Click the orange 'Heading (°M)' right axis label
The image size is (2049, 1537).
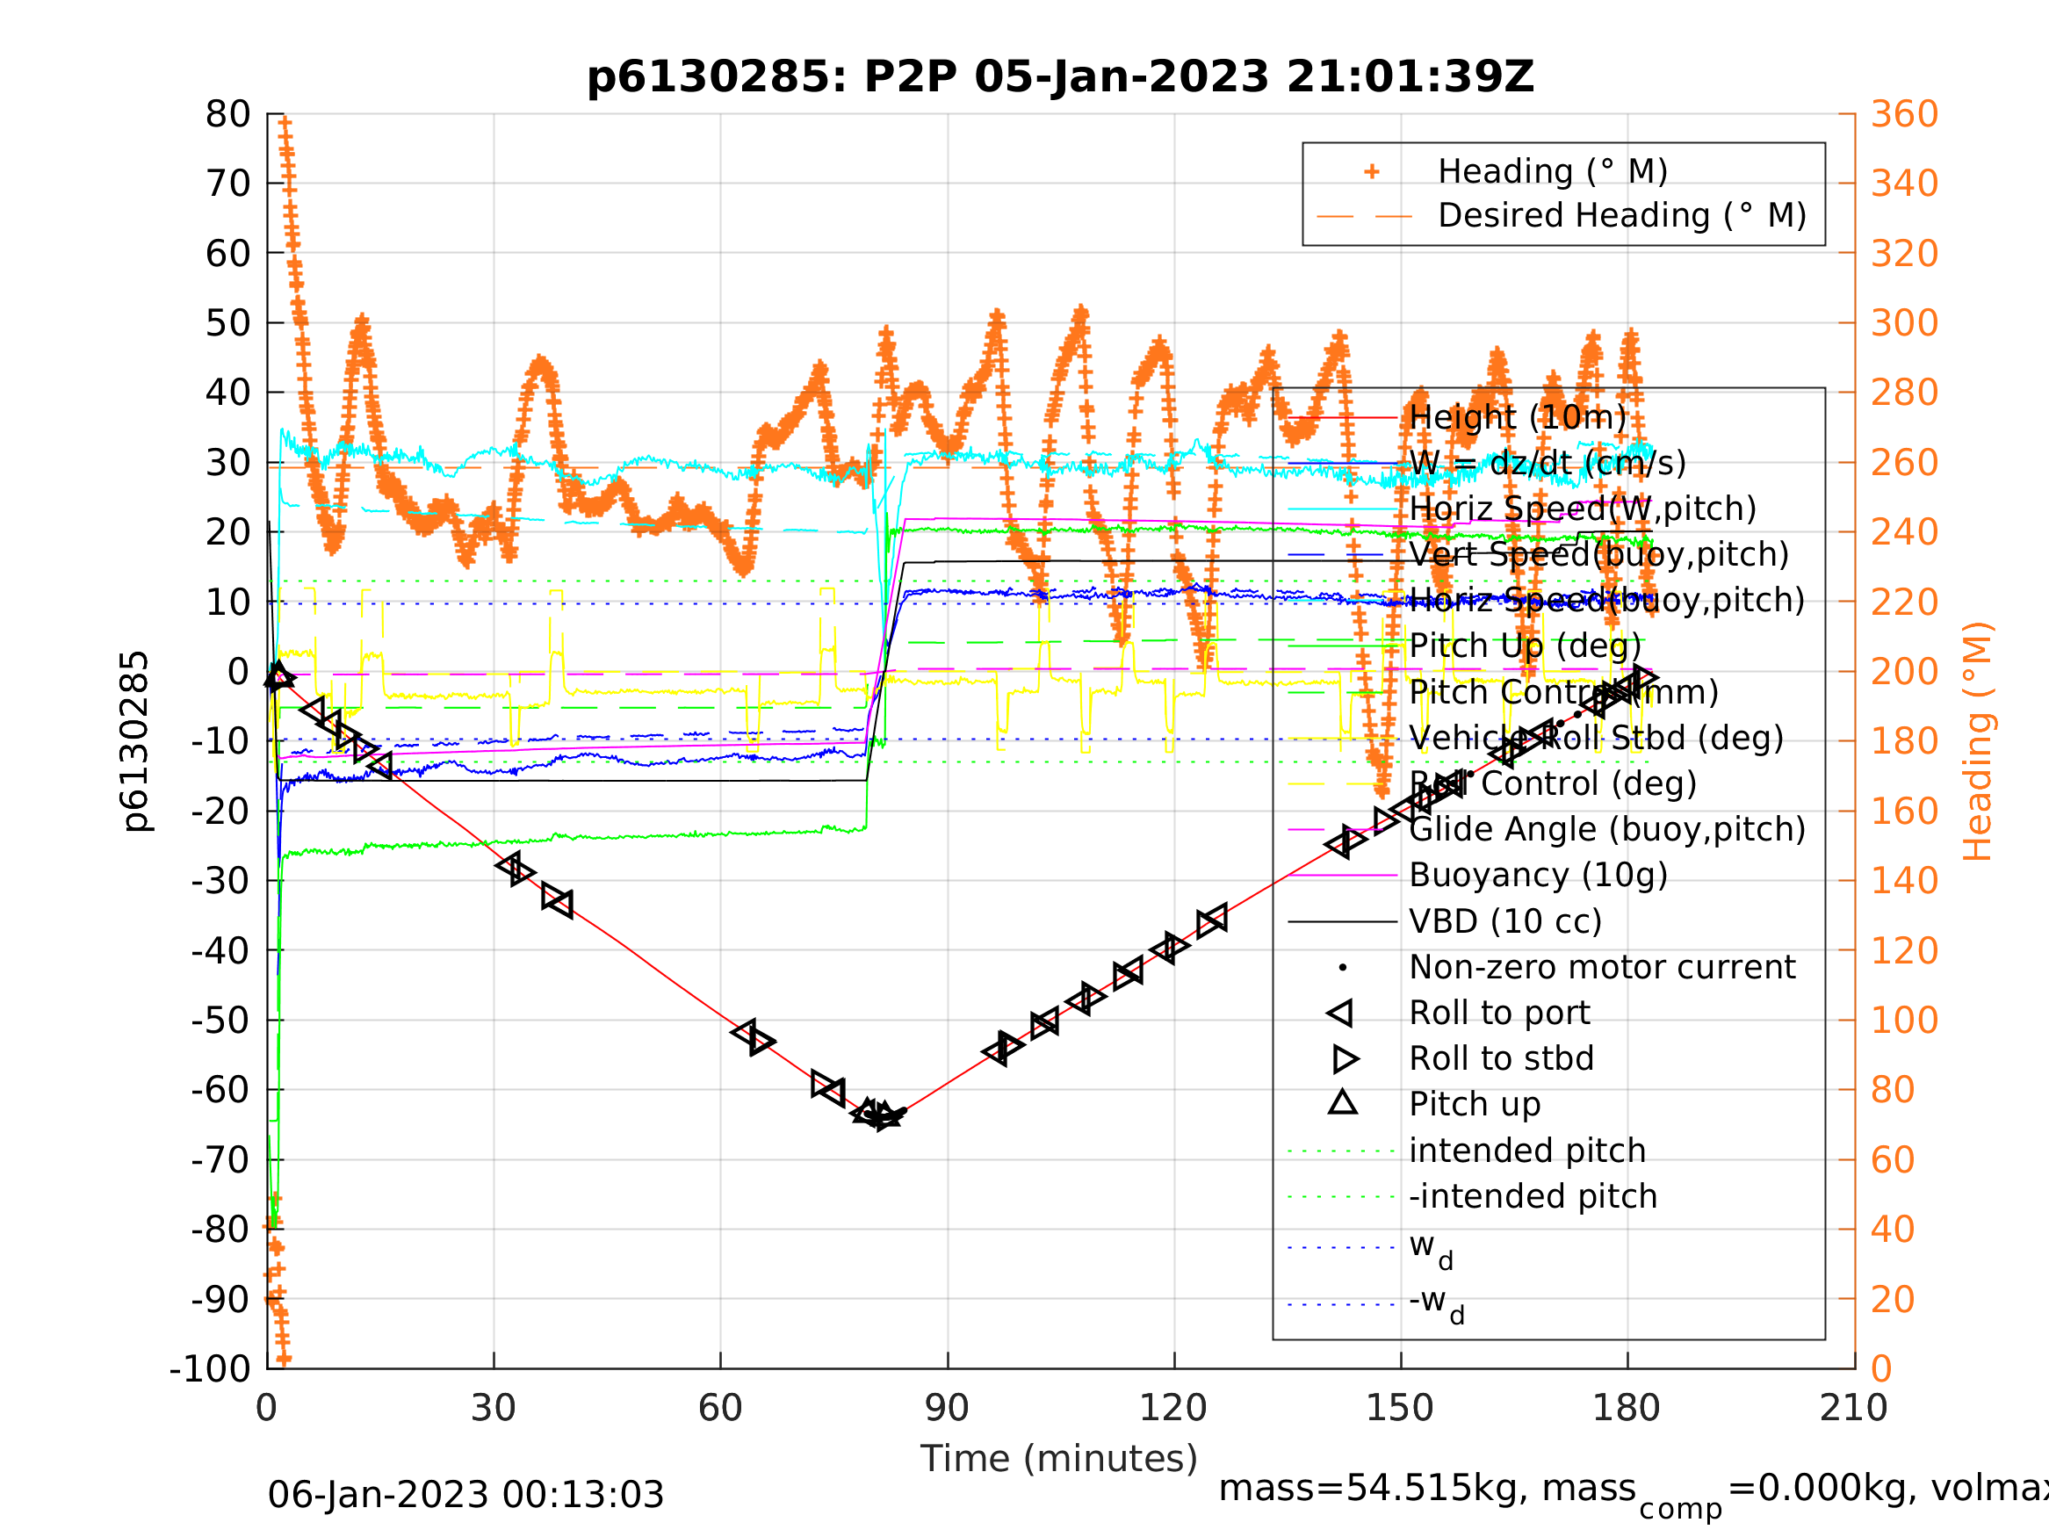1977,741
